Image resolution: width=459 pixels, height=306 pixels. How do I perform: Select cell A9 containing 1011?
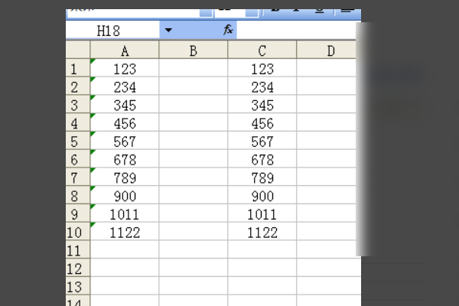coord(124,214)
